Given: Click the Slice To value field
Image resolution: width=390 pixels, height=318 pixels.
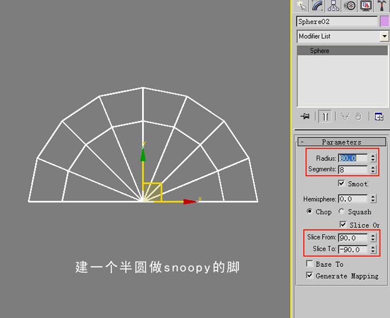Looking at the screenshot, I should point(353,250).
